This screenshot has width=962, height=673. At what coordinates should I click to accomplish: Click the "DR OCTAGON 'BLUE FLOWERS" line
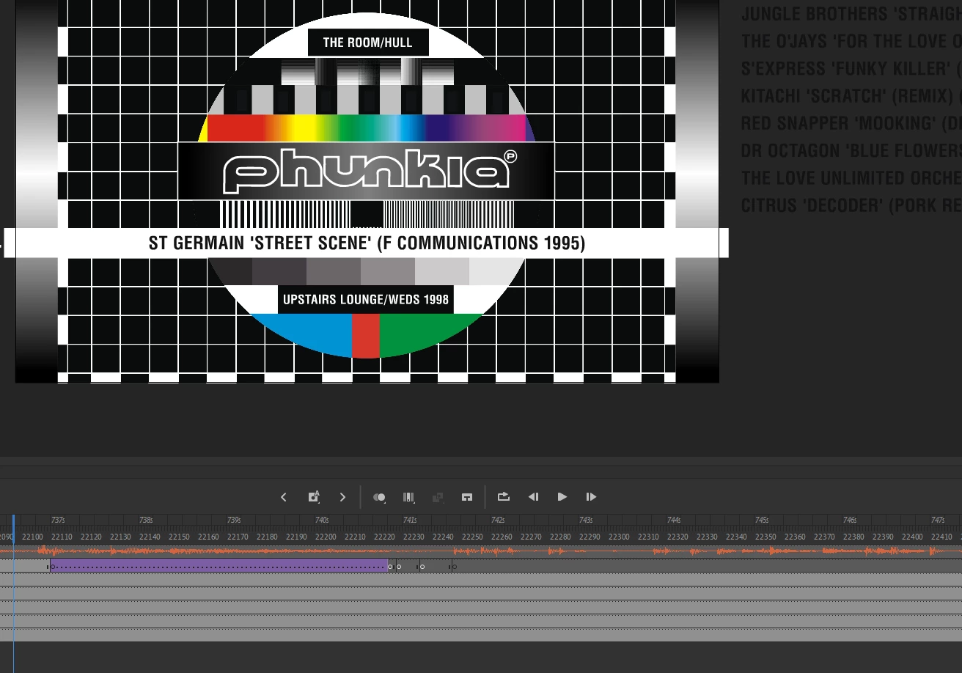point(851,151)
